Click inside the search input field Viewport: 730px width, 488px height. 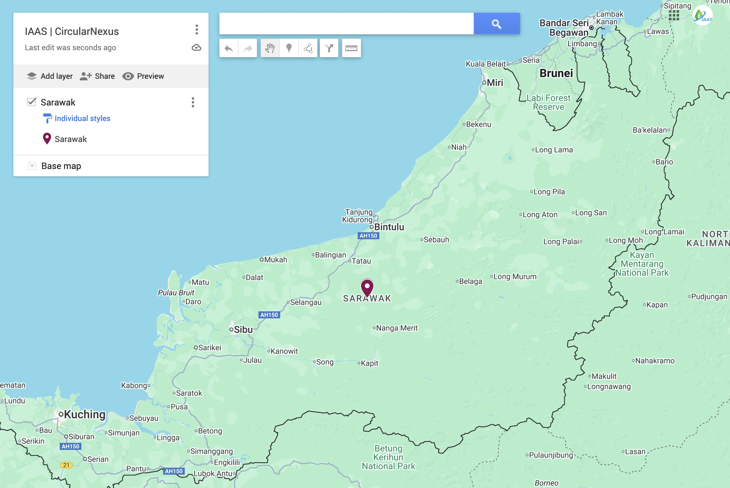pos(347,24)
